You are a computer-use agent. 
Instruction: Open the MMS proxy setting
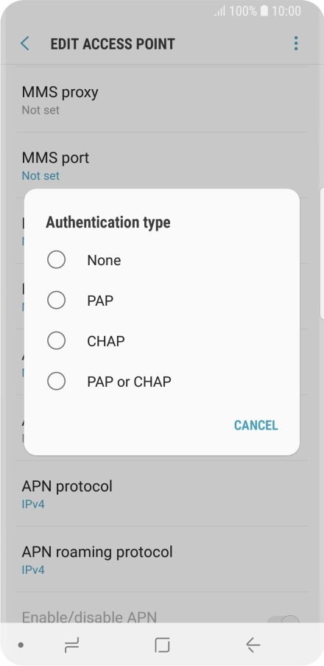[162, 99]
